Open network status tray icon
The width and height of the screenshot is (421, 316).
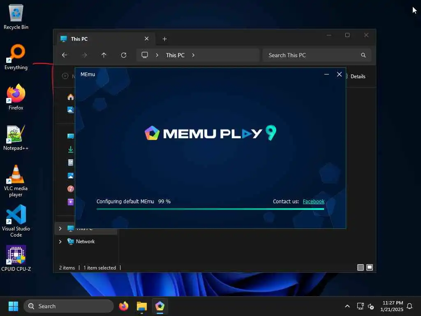click(360, 306)
